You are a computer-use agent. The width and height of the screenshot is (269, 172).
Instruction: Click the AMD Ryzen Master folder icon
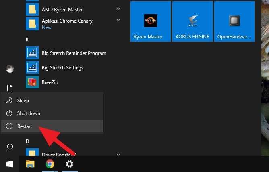click(x=32, y=9)
